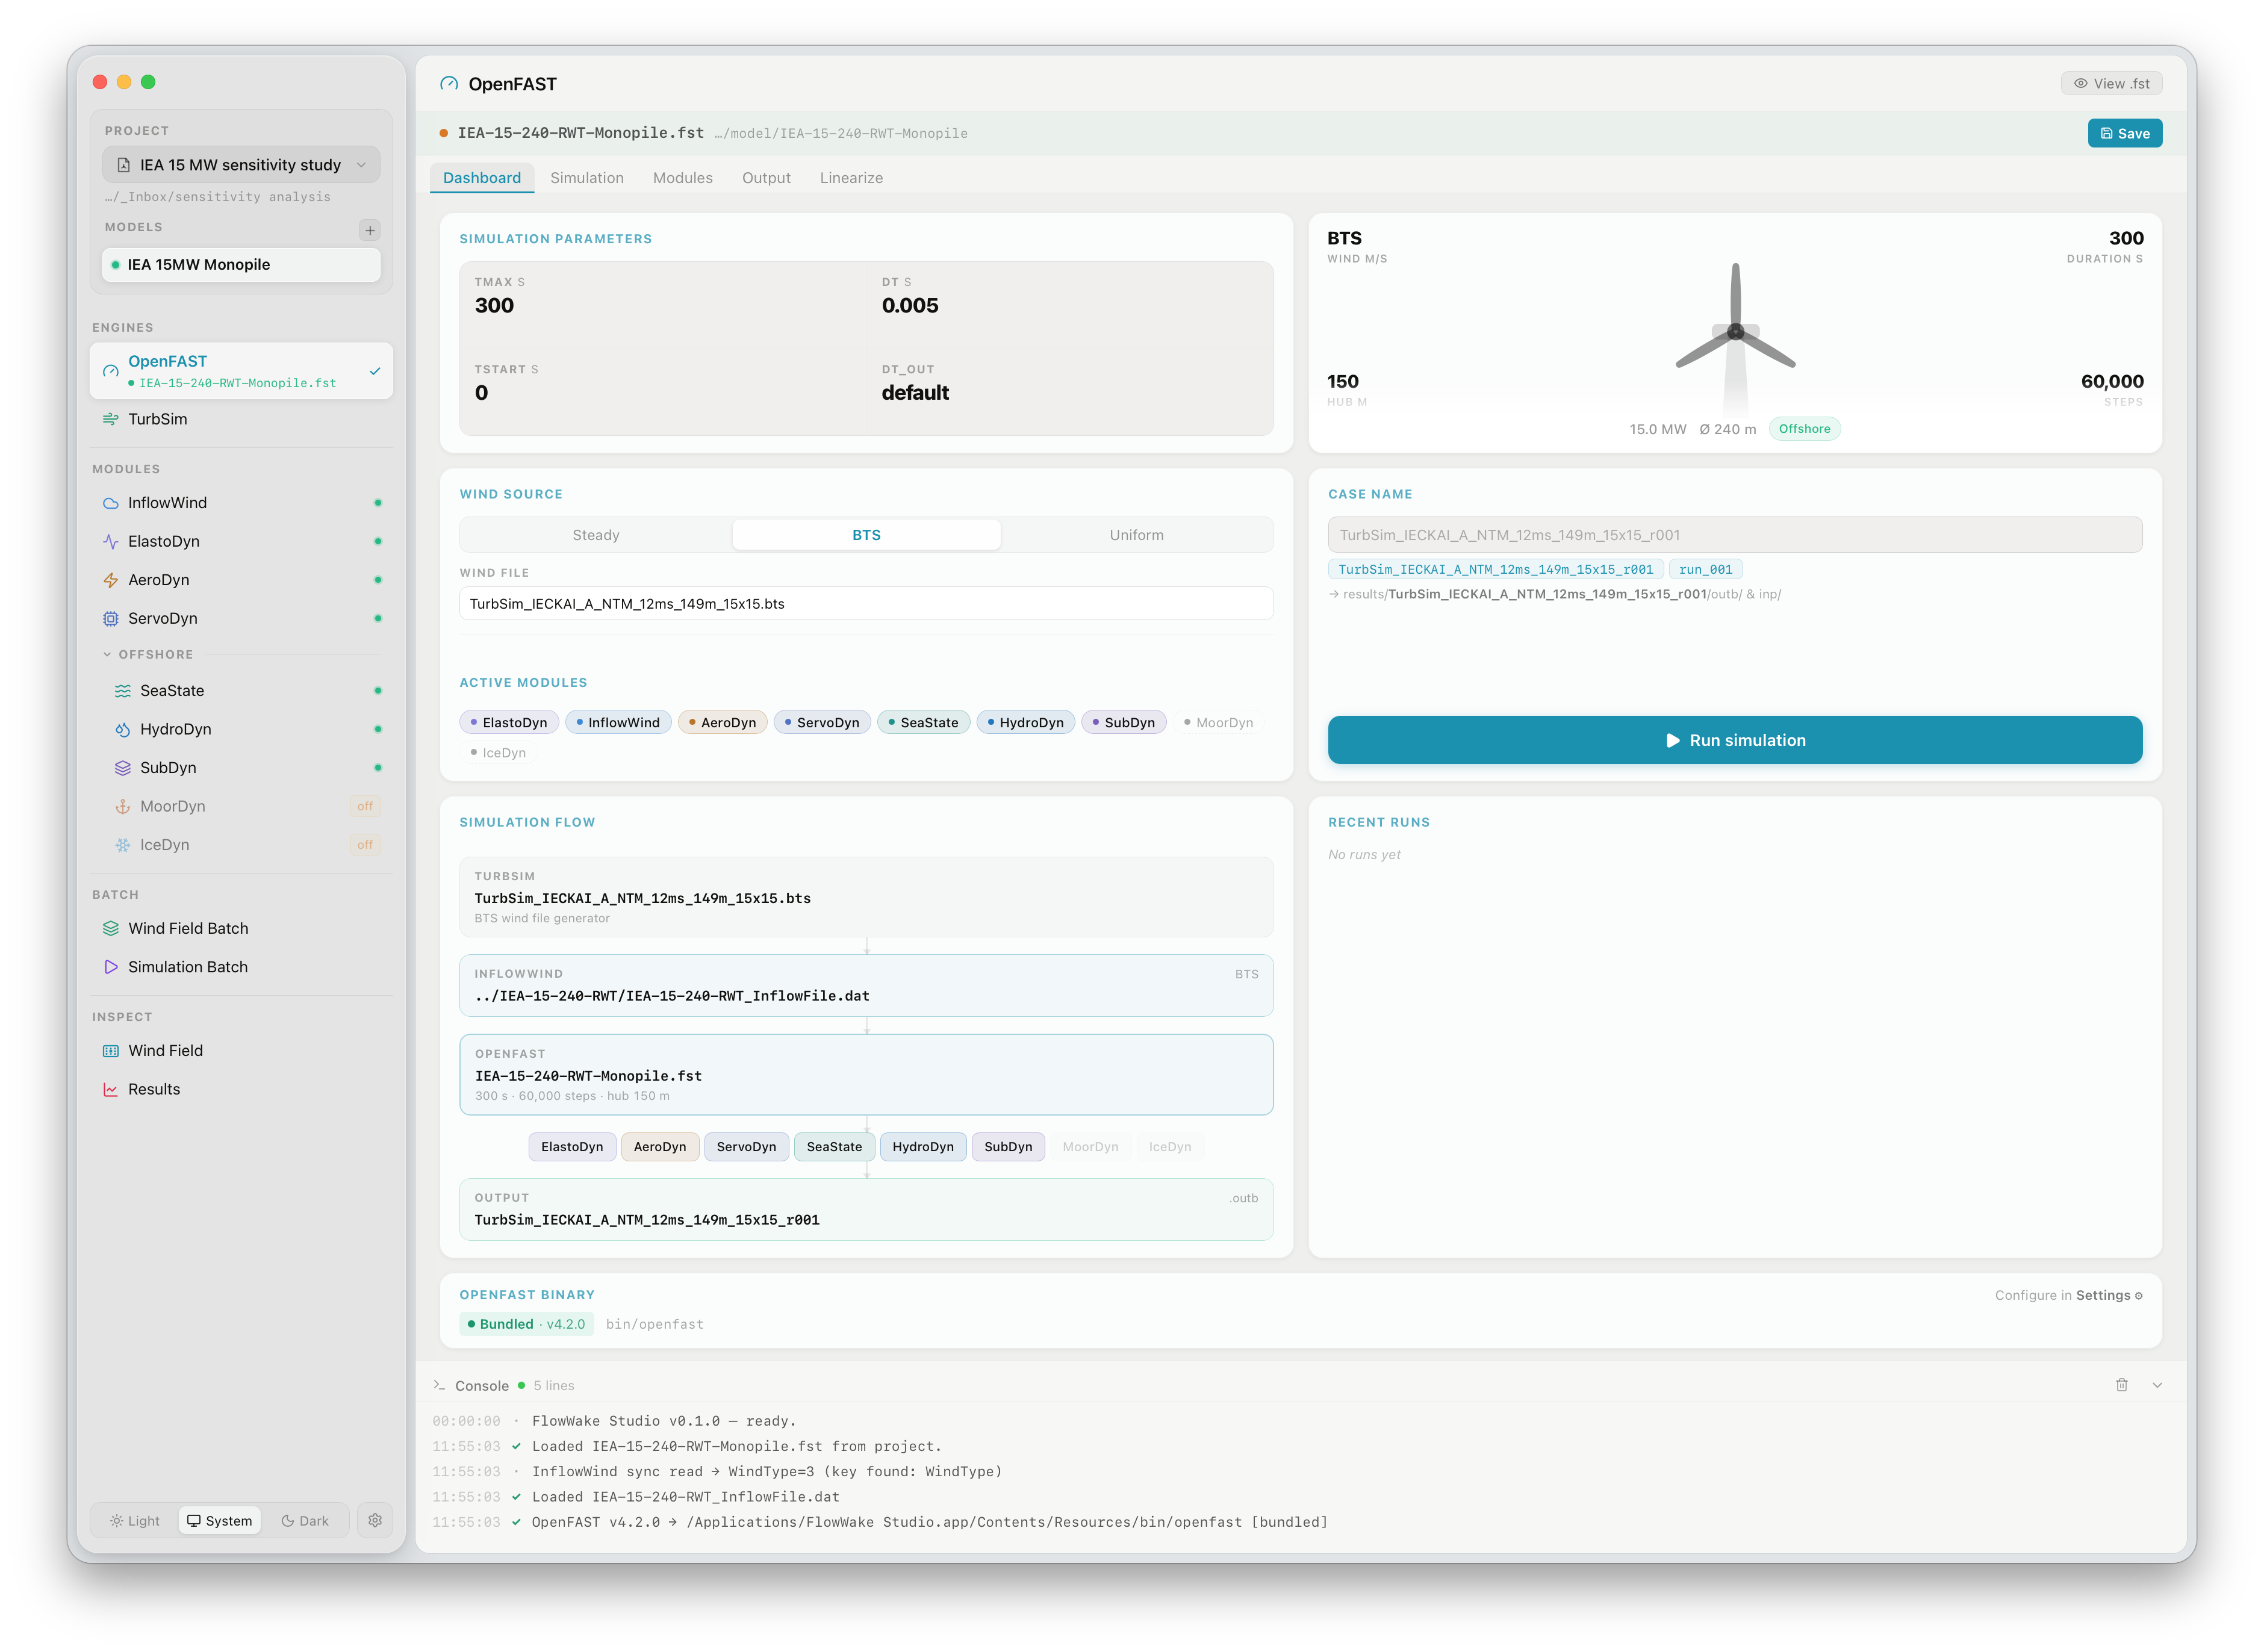Image resolution: width=2264 pixels, height=1652 pixels.
Task: Click the MoorDyn anchor icon
Action: pyautogui.click(x=123, y=806)
